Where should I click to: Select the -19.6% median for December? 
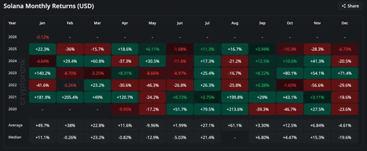(344, 137)
